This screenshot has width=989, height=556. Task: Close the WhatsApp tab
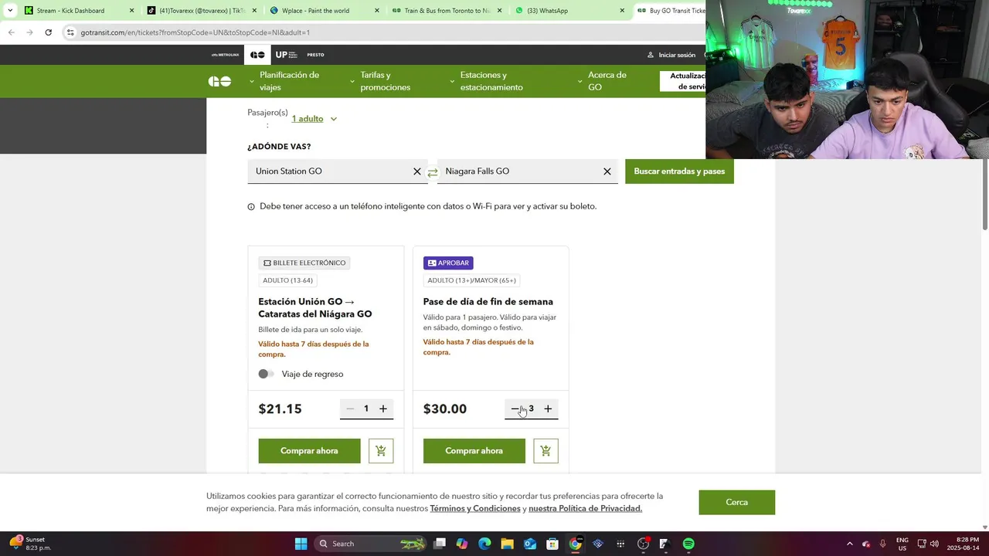click(x=622, y=11)
